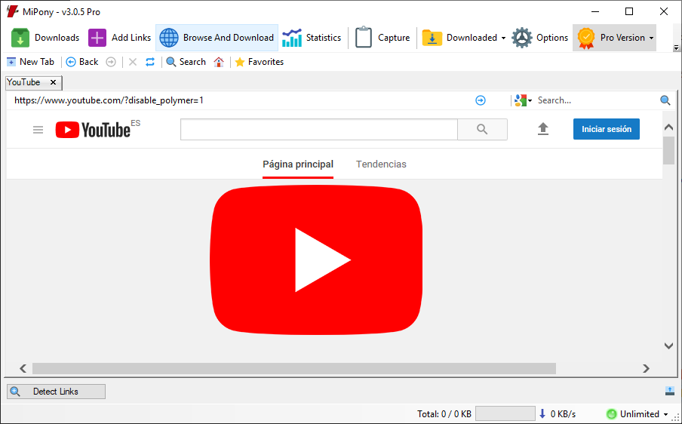Open the Statistics chart view
682x424 pixels.
tap(312, 38)
